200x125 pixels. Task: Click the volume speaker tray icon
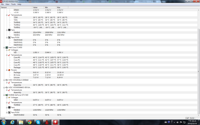(177, 122)
